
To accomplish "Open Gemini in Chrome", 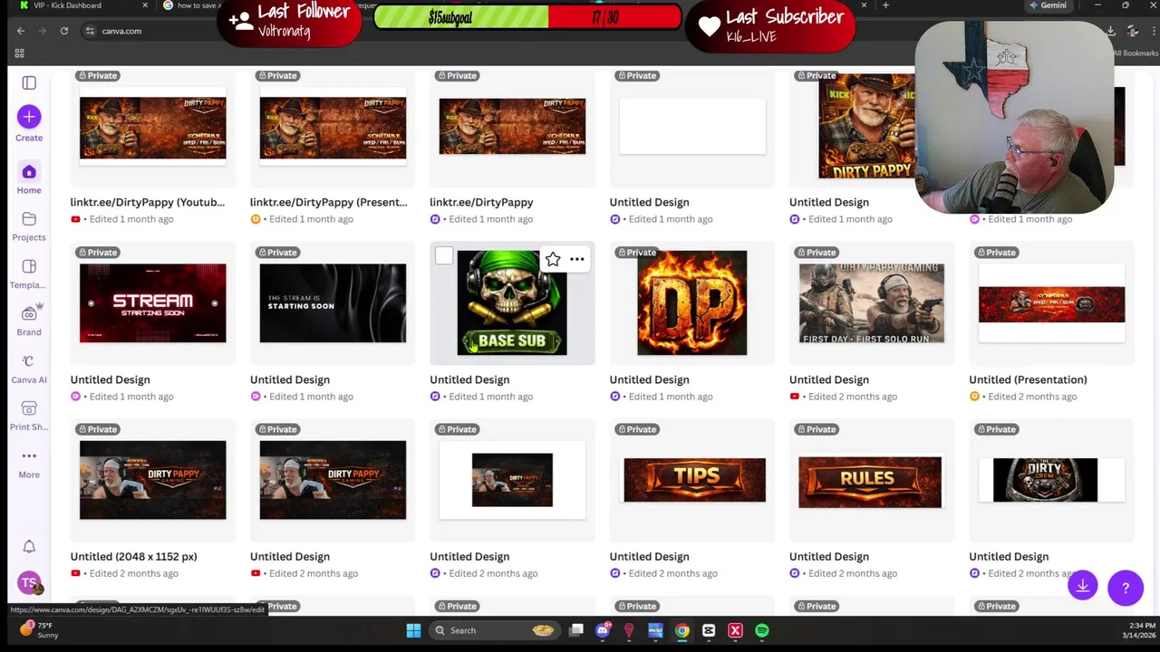I will click(1048, 5).
